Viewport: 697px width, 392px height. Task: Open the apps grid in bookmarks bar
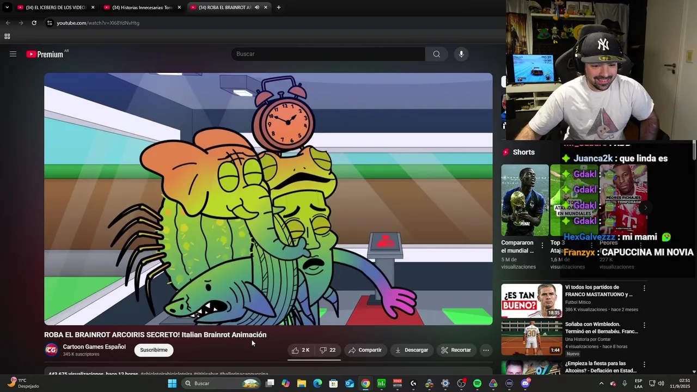click(7, 36)
